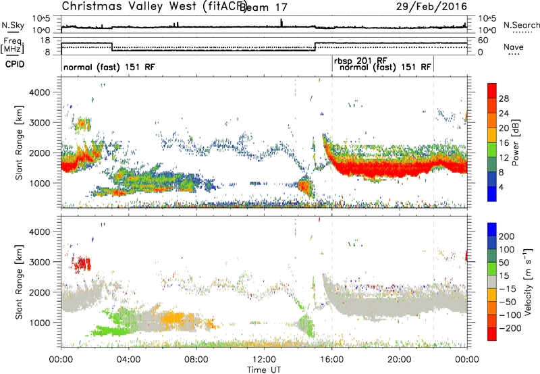
Task: Click the 2000 tick on the power panel
Action: pos(39,153)
